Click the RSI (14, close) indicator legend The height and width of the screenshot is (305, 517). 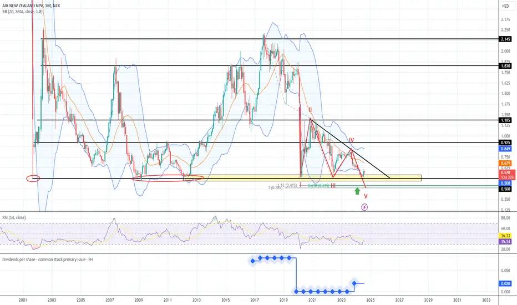(14, 217)
